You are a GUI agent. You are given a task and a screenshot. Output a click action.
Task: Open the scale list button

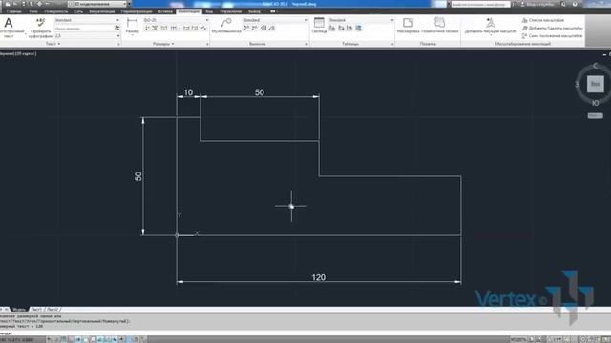point(543,20)
